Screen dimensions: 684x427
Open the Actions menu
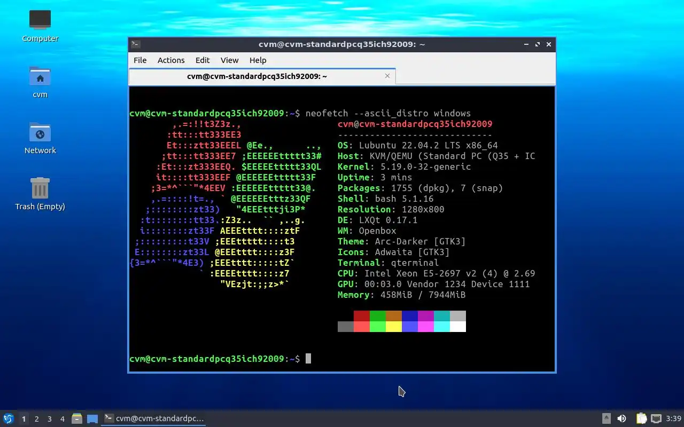(171, 60)
